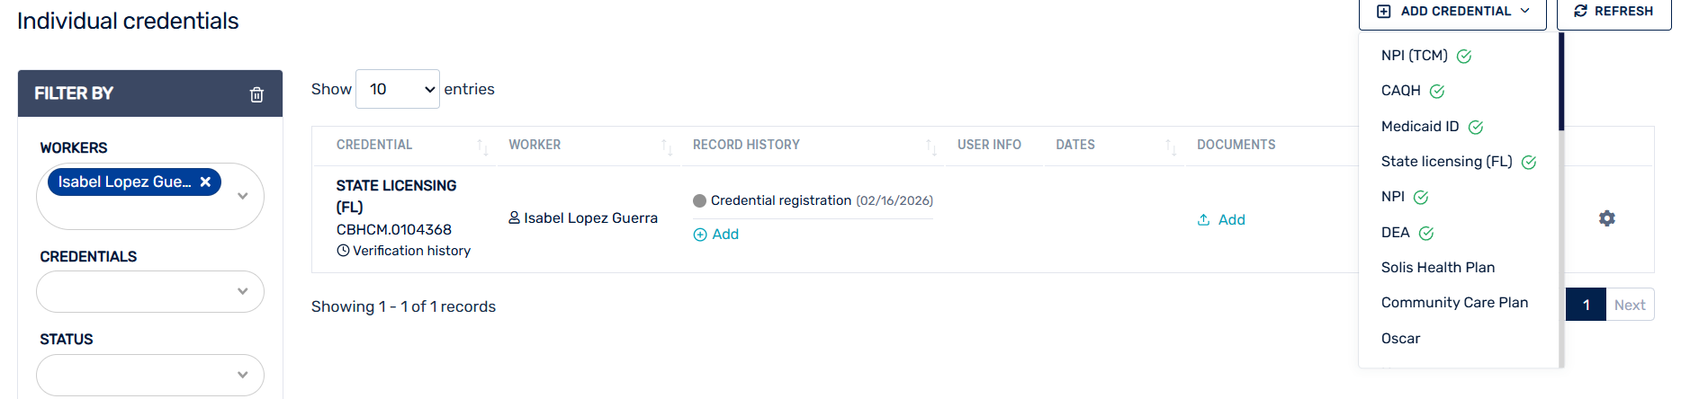Click the trash icon in Filter By header
The image size is (1699, 399).
[256, 94]
